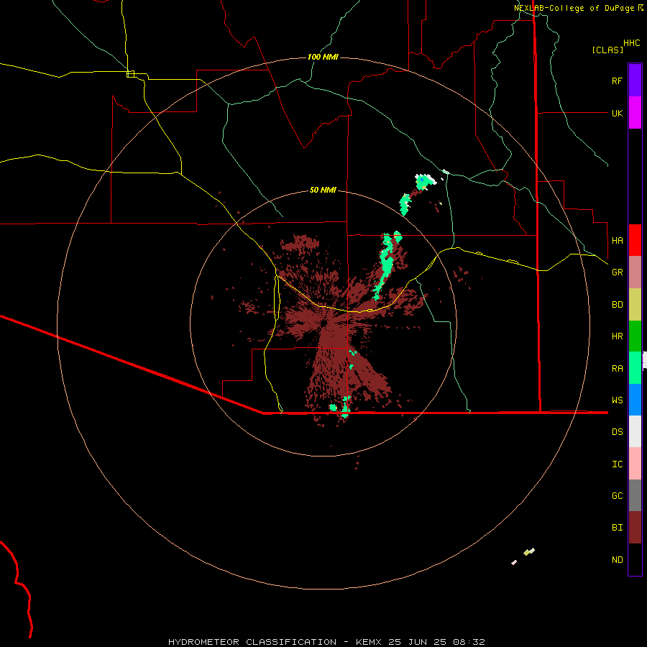Click the HR legend label
The width and height of the screenshot is (647, 647).
coord(617,336)
